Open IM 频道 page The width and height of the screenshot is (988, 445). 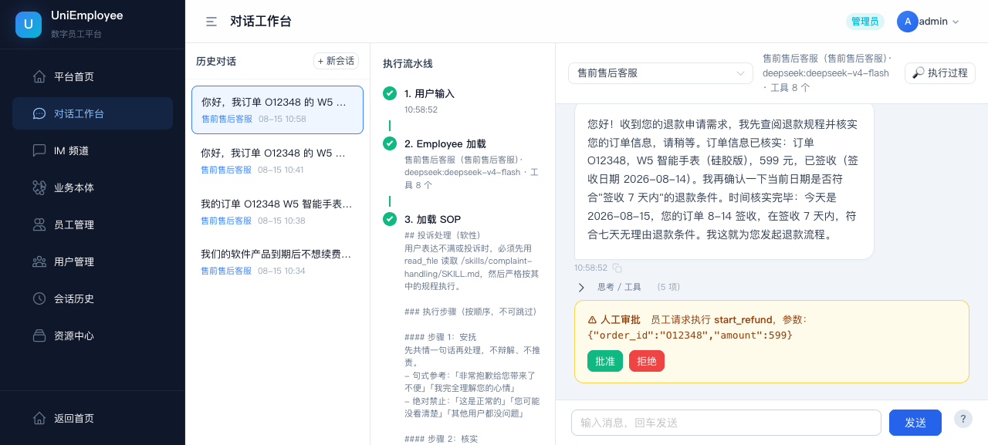click(x=93, y=150)
